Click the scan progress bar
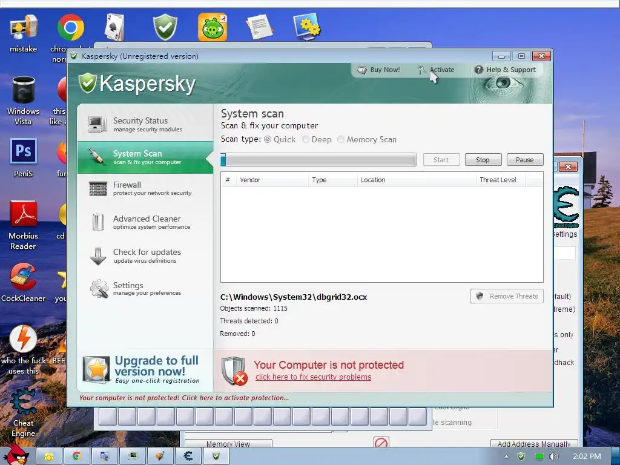The height and width of the screenshot is (465, 620). pyautogui.click(x=318, y=160)
